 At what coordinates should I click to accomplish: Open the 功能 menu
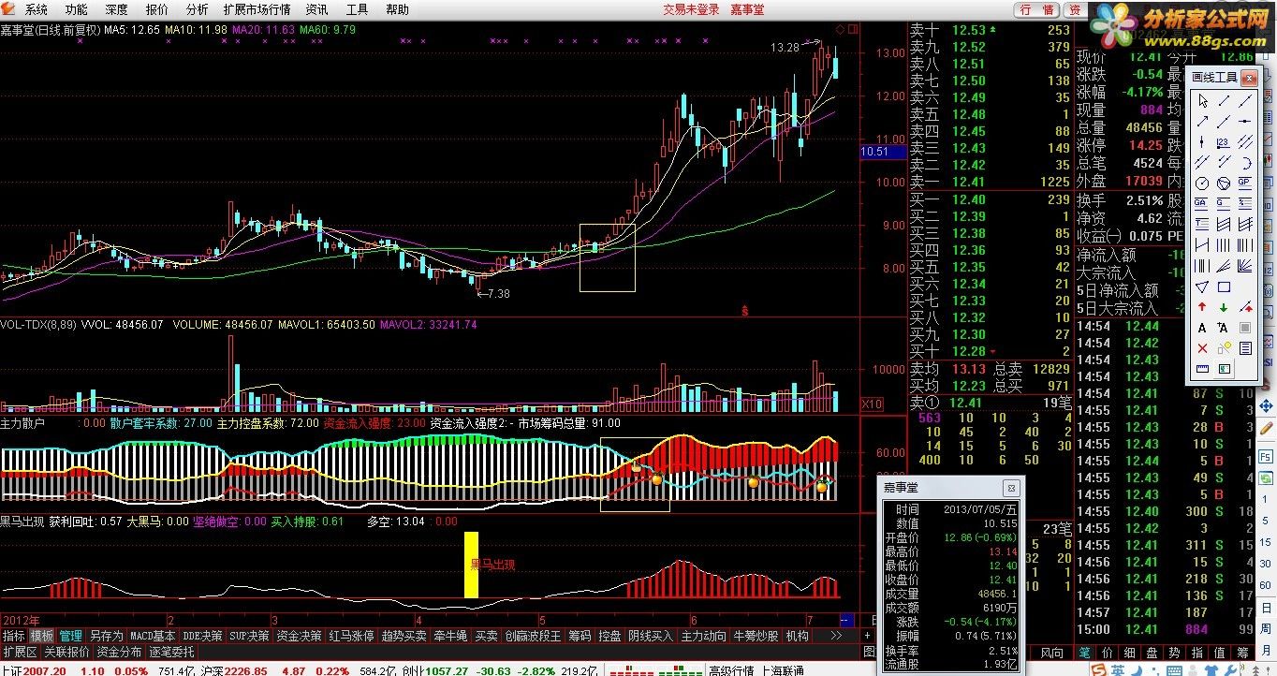[77, 9]
